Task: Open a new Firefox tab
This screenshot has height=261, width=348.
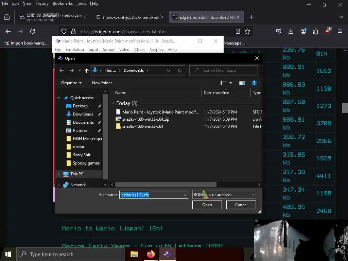Action: (x=251, y=17)
